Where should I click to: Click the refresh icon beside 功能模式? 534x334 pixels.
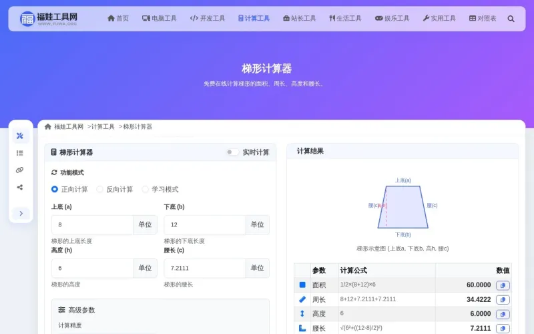point(54,172)
